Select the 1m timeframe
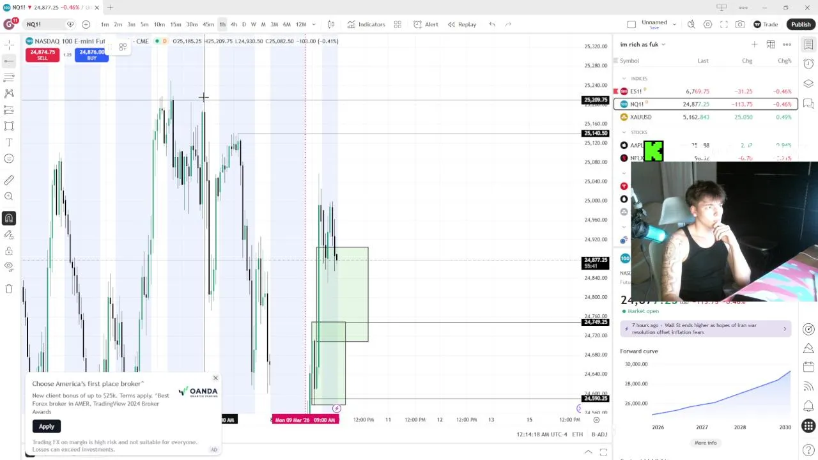Viewport: 818px width, 460px height. coord(105,24)
